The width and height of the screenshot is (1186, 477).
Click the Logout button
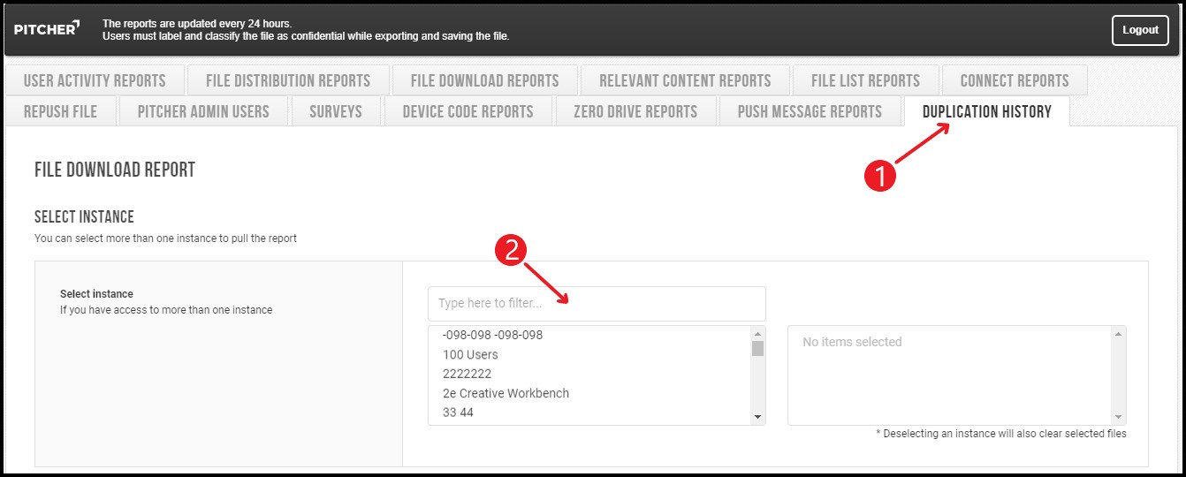click(1139, 30)
